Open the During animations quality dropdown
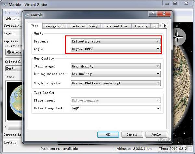Viewport: 195px width, 154px height. click(115, 74)
